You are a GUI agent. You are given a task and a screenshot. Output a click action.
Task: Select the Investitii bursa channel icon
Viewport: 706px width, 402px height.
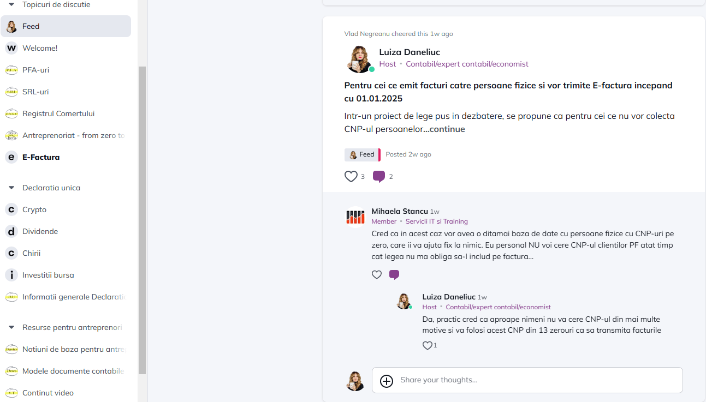tap(11, 275)
